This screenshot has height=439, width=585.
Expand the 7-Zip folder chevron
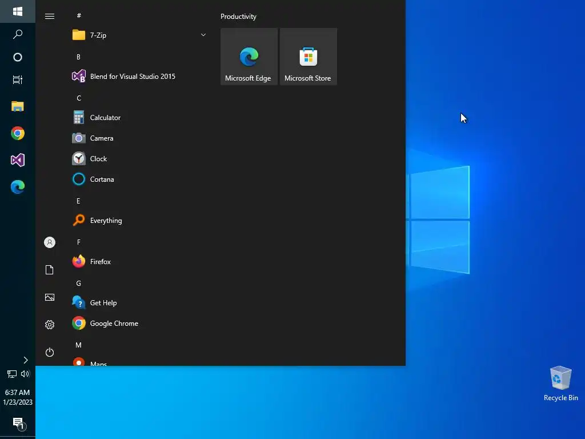coord(203,35)
